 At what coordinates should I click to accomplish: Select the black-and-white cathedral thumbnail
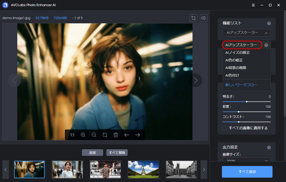click(x=181, y=169)
